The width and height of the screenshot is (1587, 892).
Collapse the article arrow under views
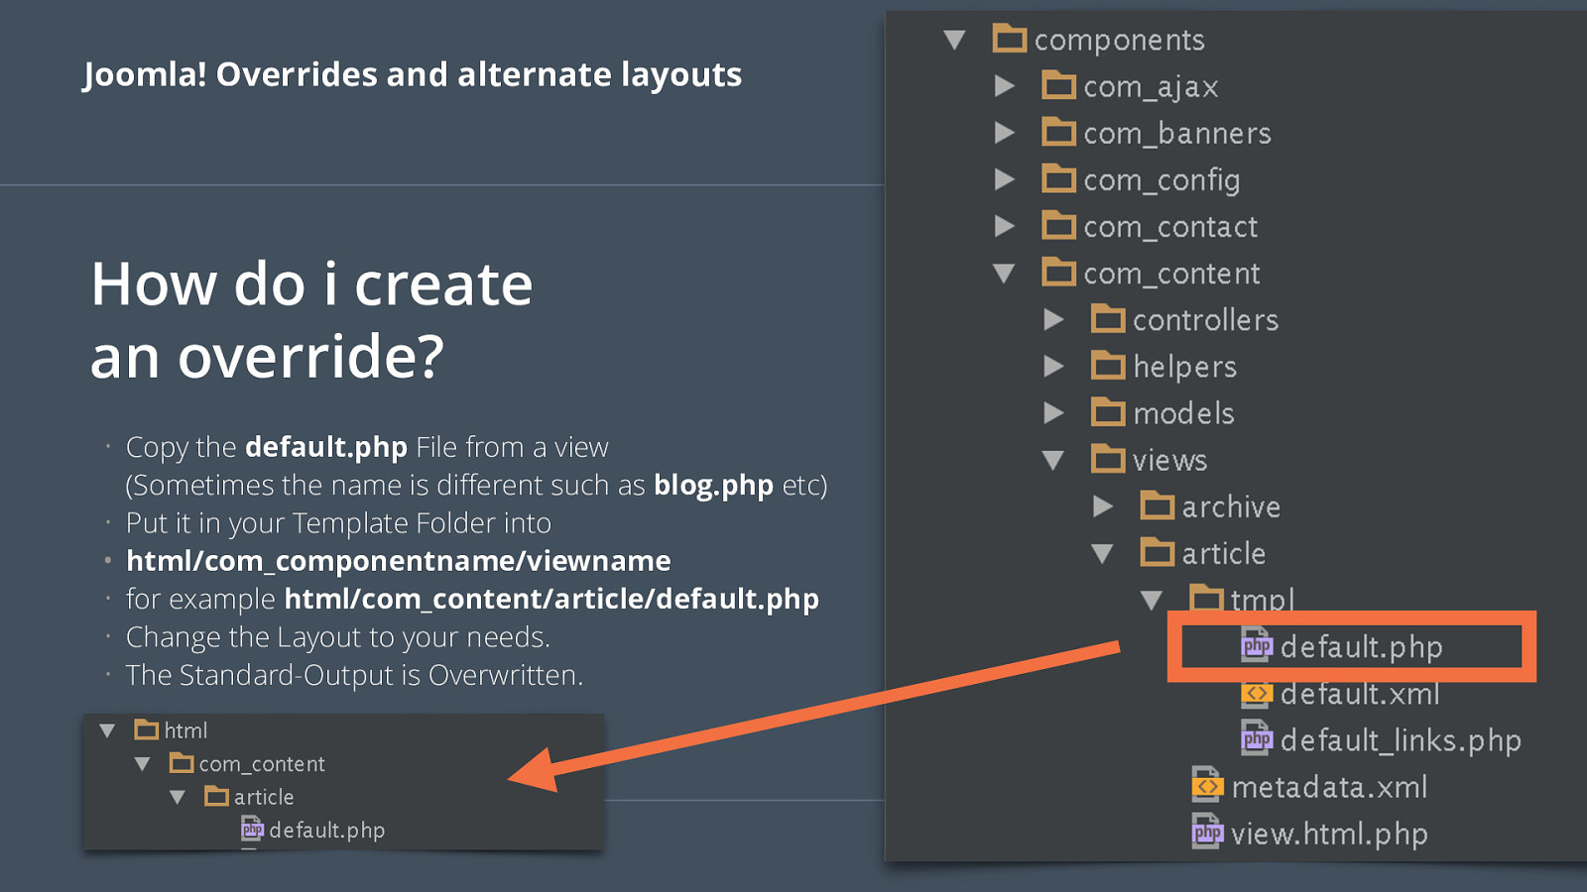[1102, 553]
